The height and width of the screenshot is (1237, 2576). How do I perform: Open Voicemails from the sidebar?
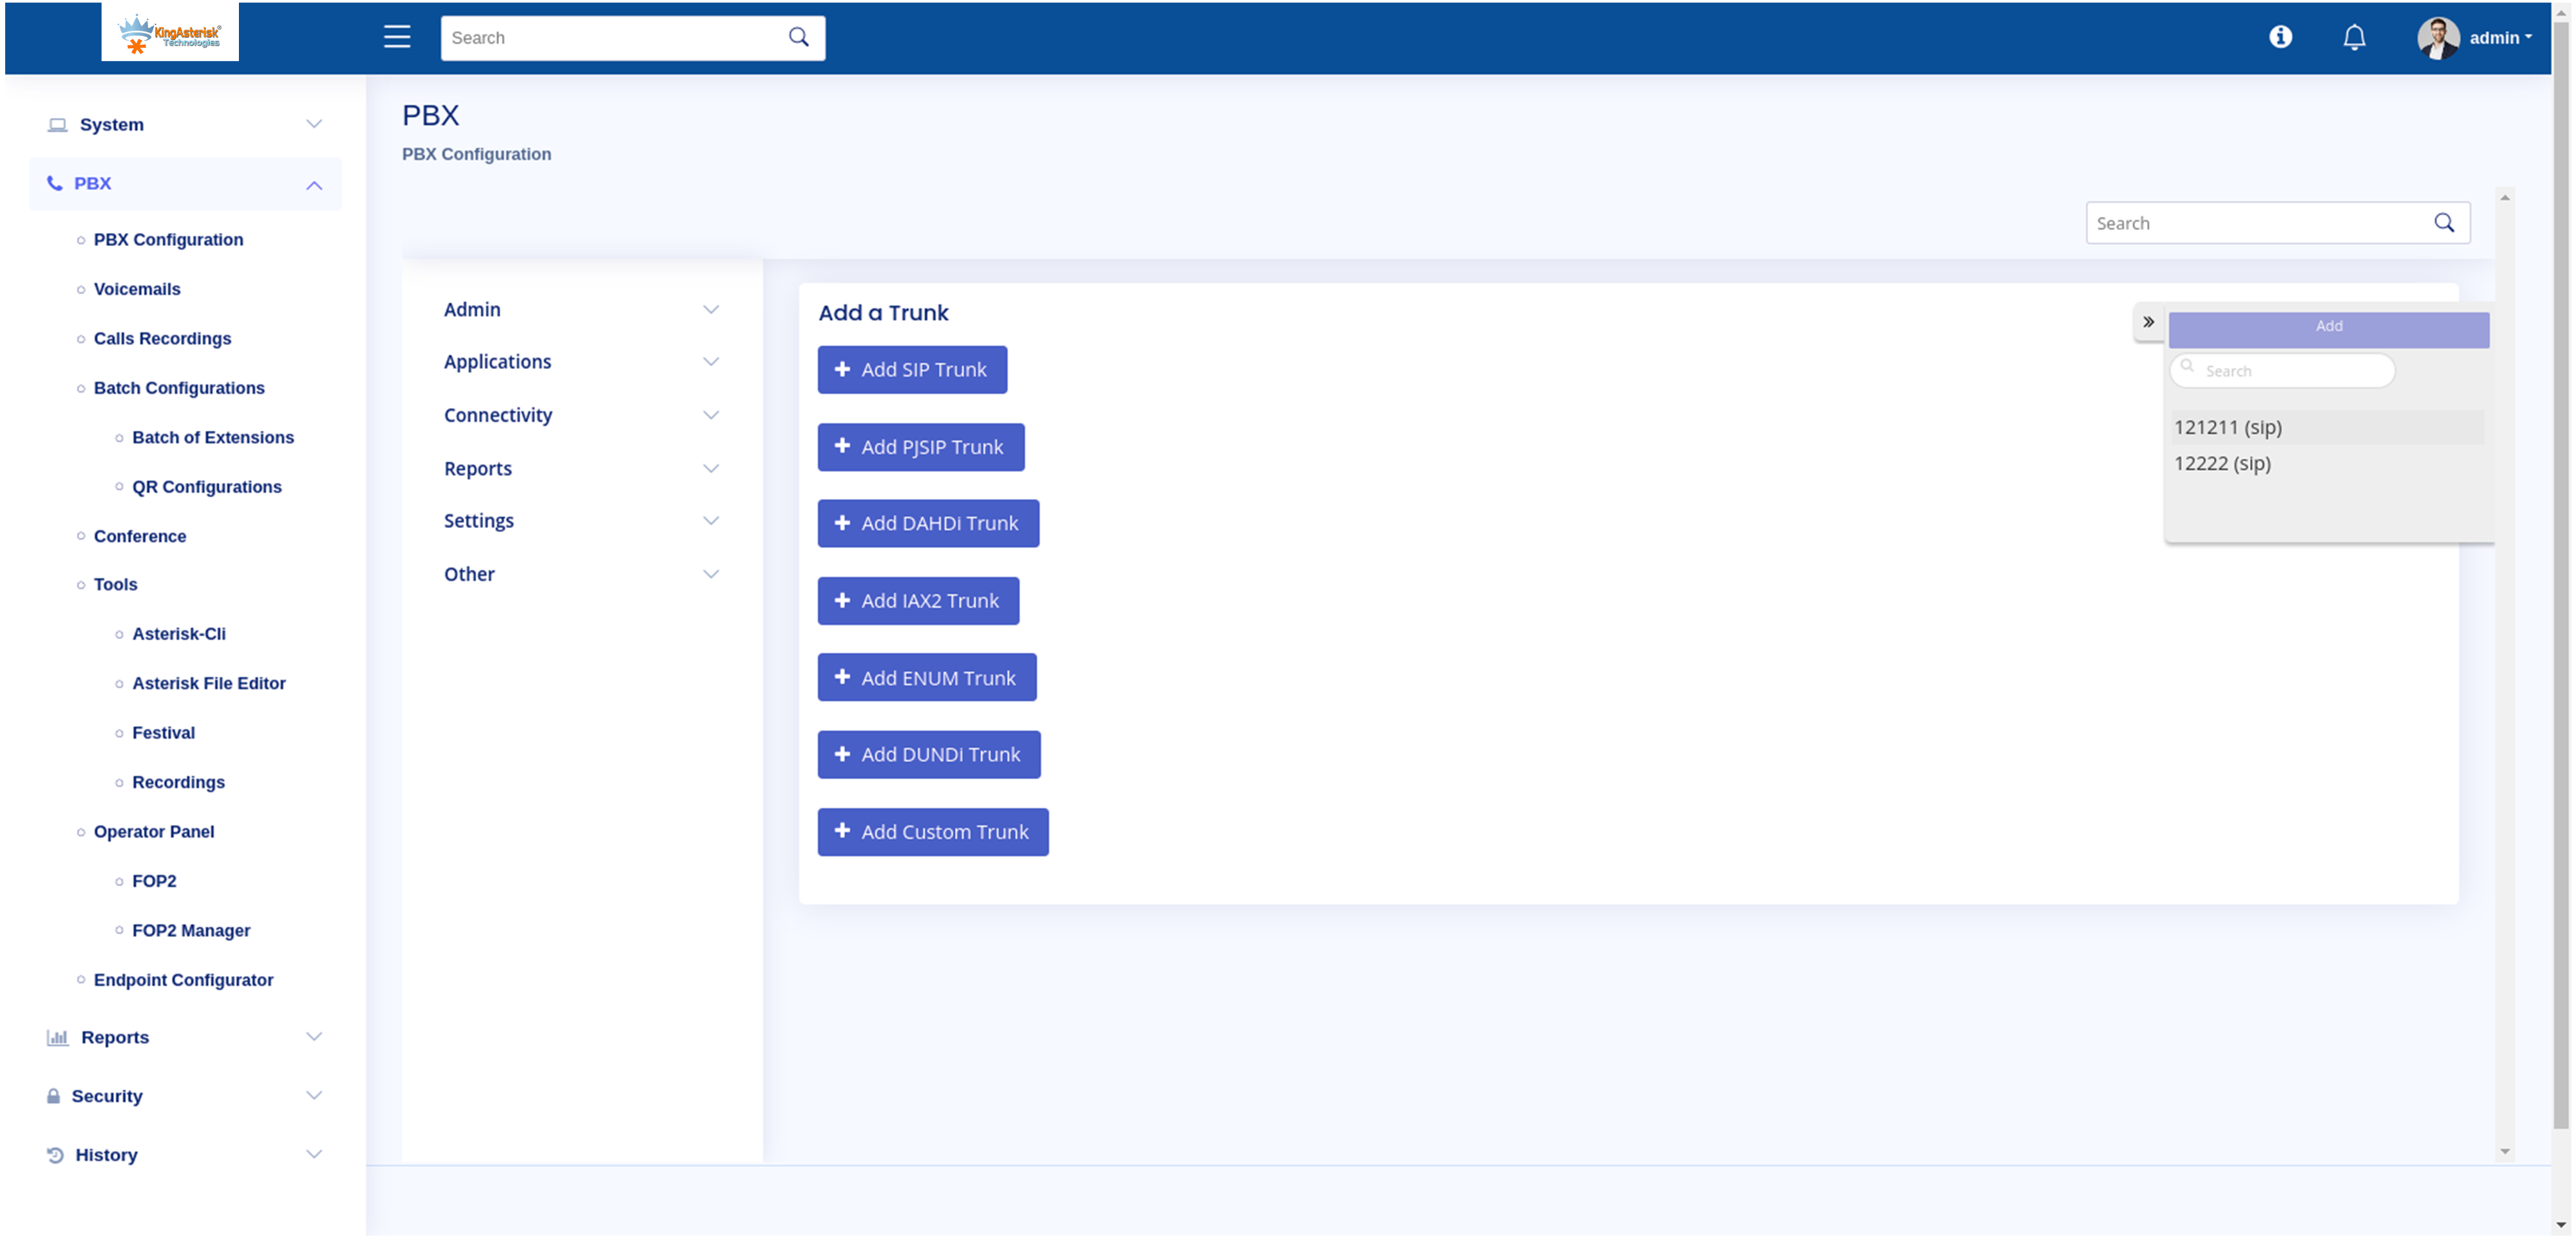point(137,289)
